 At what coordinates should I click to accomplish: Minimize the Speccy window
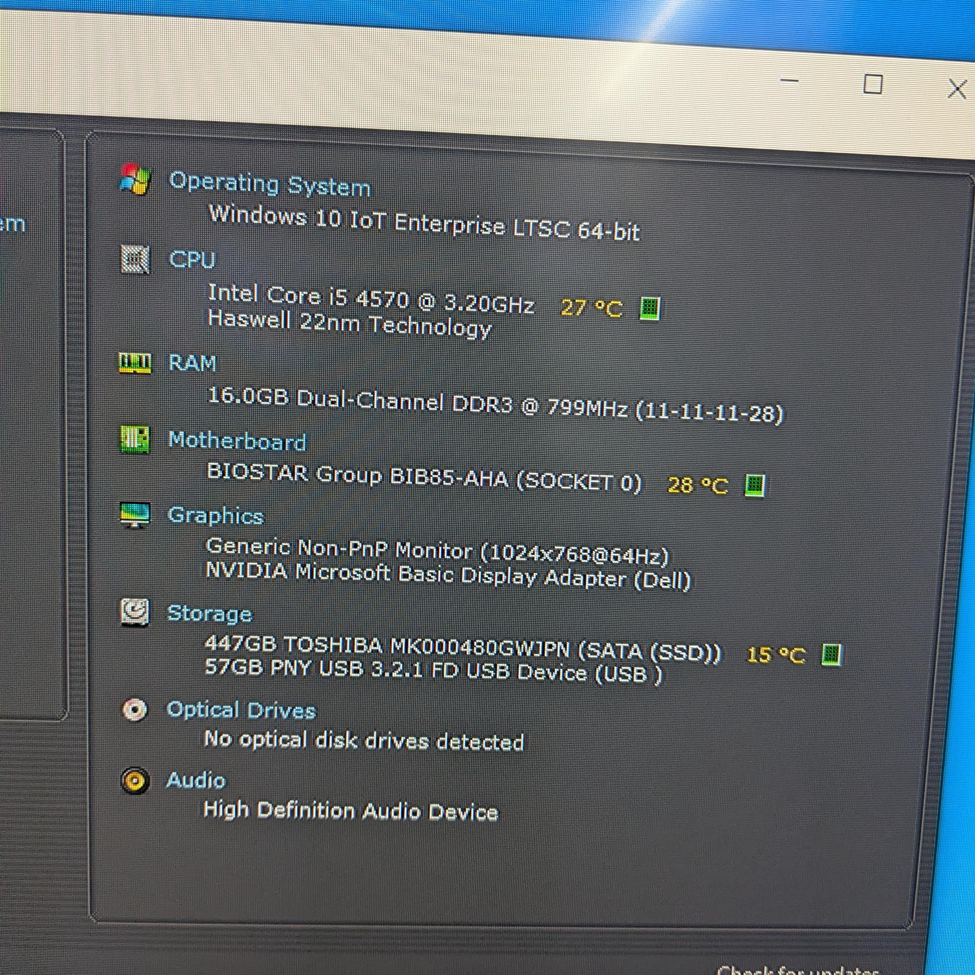[789, 80]
